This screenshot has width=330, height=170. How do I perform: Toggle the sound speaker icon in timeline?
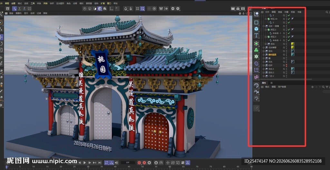pyautogui.click(x=116, y=163)
